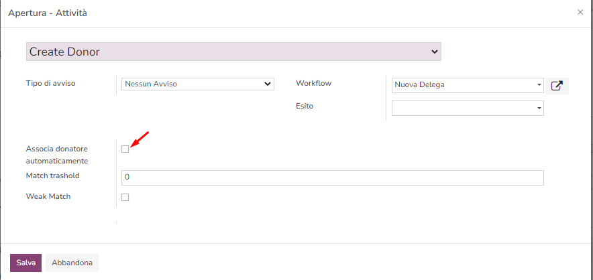This screenshot has width=593, height=280.
Task: Open the Nessun Avviso dropdown
Action: coord(197,84)
